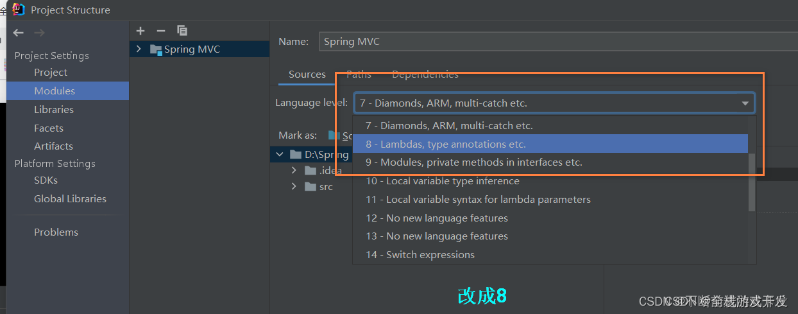Click the back navigation arrow

click(18, 33)
